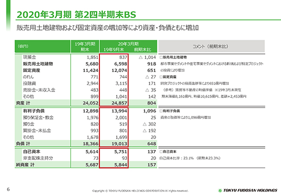Select the △ 192 change value
This screenshot has height=194, width=281.
pos(150,130)
